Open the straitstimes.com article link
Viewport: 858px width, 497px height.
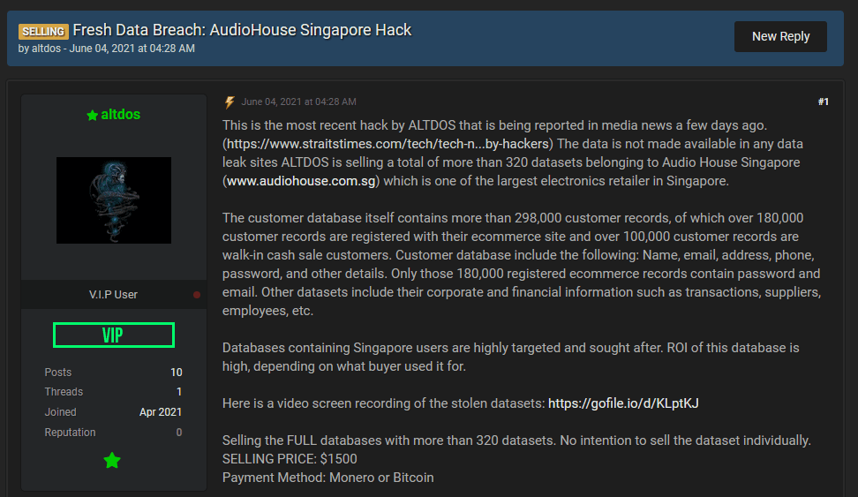pos(388,144)
